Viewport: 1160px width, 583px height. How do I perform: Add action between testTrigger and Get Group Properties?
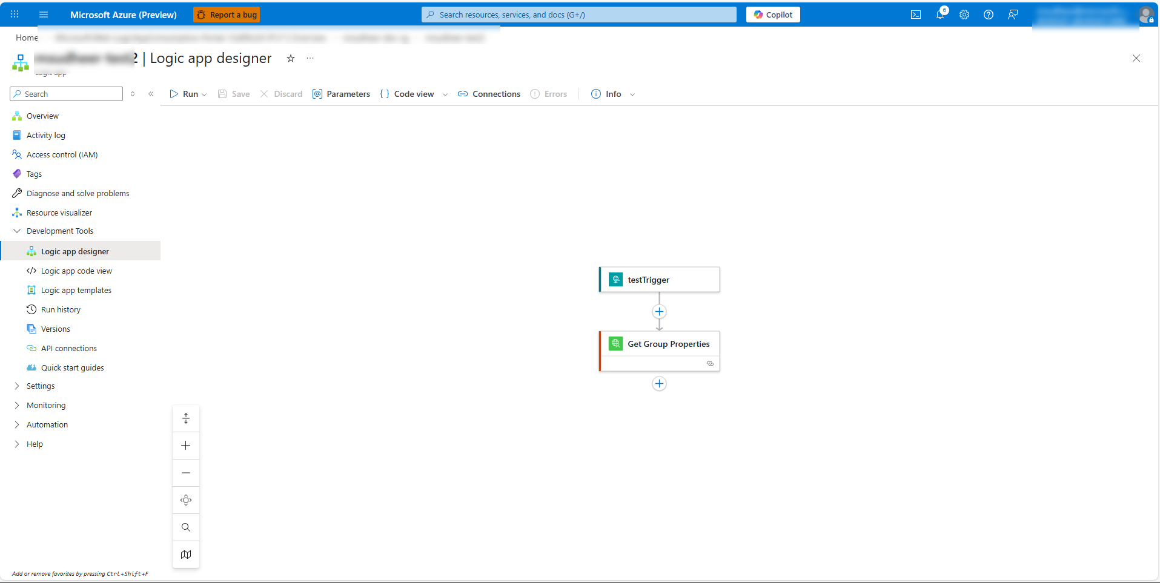point(659,312)
